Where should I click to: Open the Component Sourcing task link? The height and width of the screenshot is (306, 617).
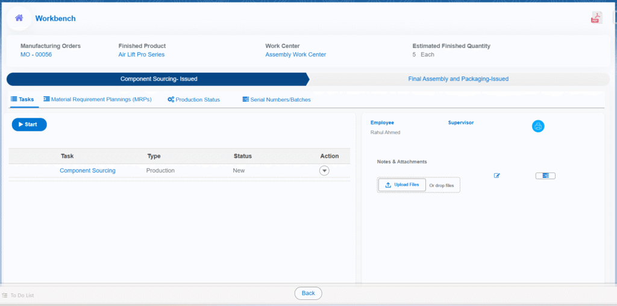click(x=87, y=171)
